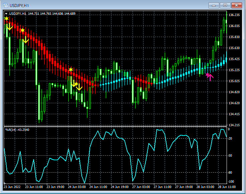This screenshot has width=246, height=194.
Task: Click the second yellow star from the left
Action: pos(22,30)
